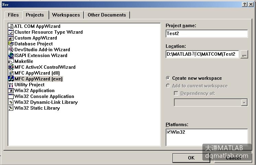Confirm with the OK button
Viewport: 256px width, 165px height.
[191, 158]
